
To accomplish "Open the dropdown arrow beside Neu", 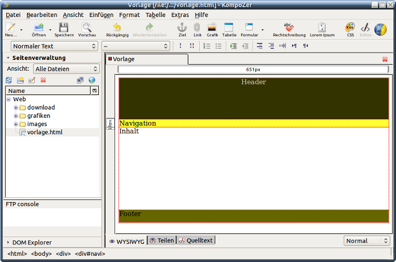I will pyautogui.click(x=21, y=30).
